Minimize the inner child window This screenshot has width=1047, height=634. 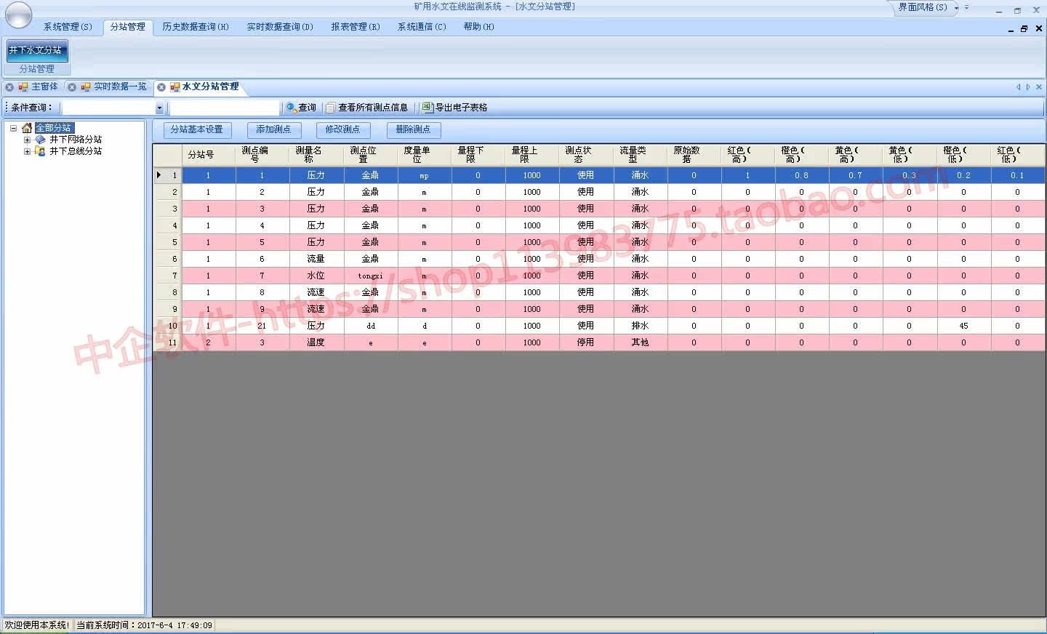tap(1011, 29)
